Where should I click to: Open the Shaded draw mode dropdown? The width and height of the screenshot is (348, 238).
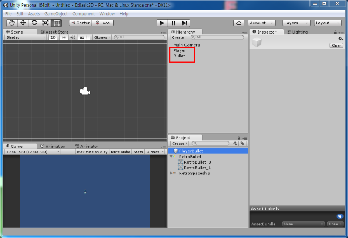point(26,37)
